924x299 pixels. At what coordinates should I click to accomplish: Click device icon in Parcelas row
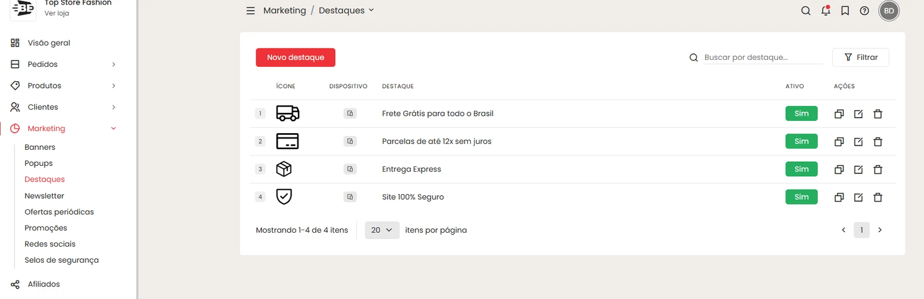click(x=350, y=141)
